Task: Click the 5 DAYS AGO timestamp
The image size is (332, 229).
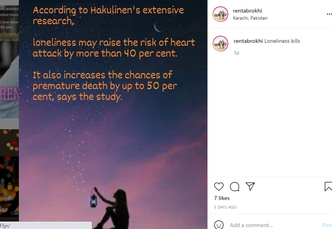Action: tap(225, 207)
